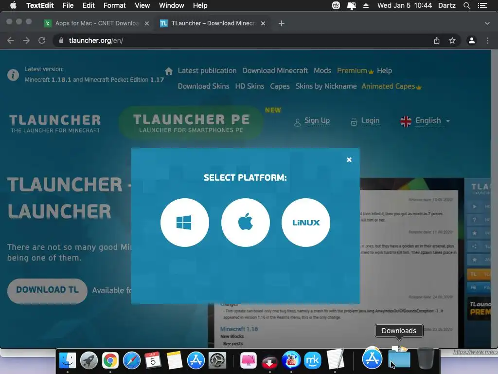This screenshot has height=374, width=498.
Task: Open the Help menu in menu bar
Action: coord(200,5)
